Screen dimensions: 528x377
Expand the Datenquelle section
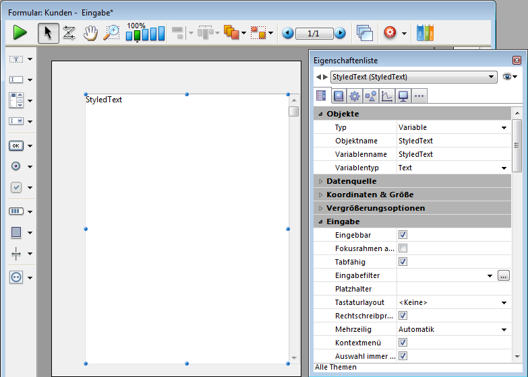click(x=321, y=181)
